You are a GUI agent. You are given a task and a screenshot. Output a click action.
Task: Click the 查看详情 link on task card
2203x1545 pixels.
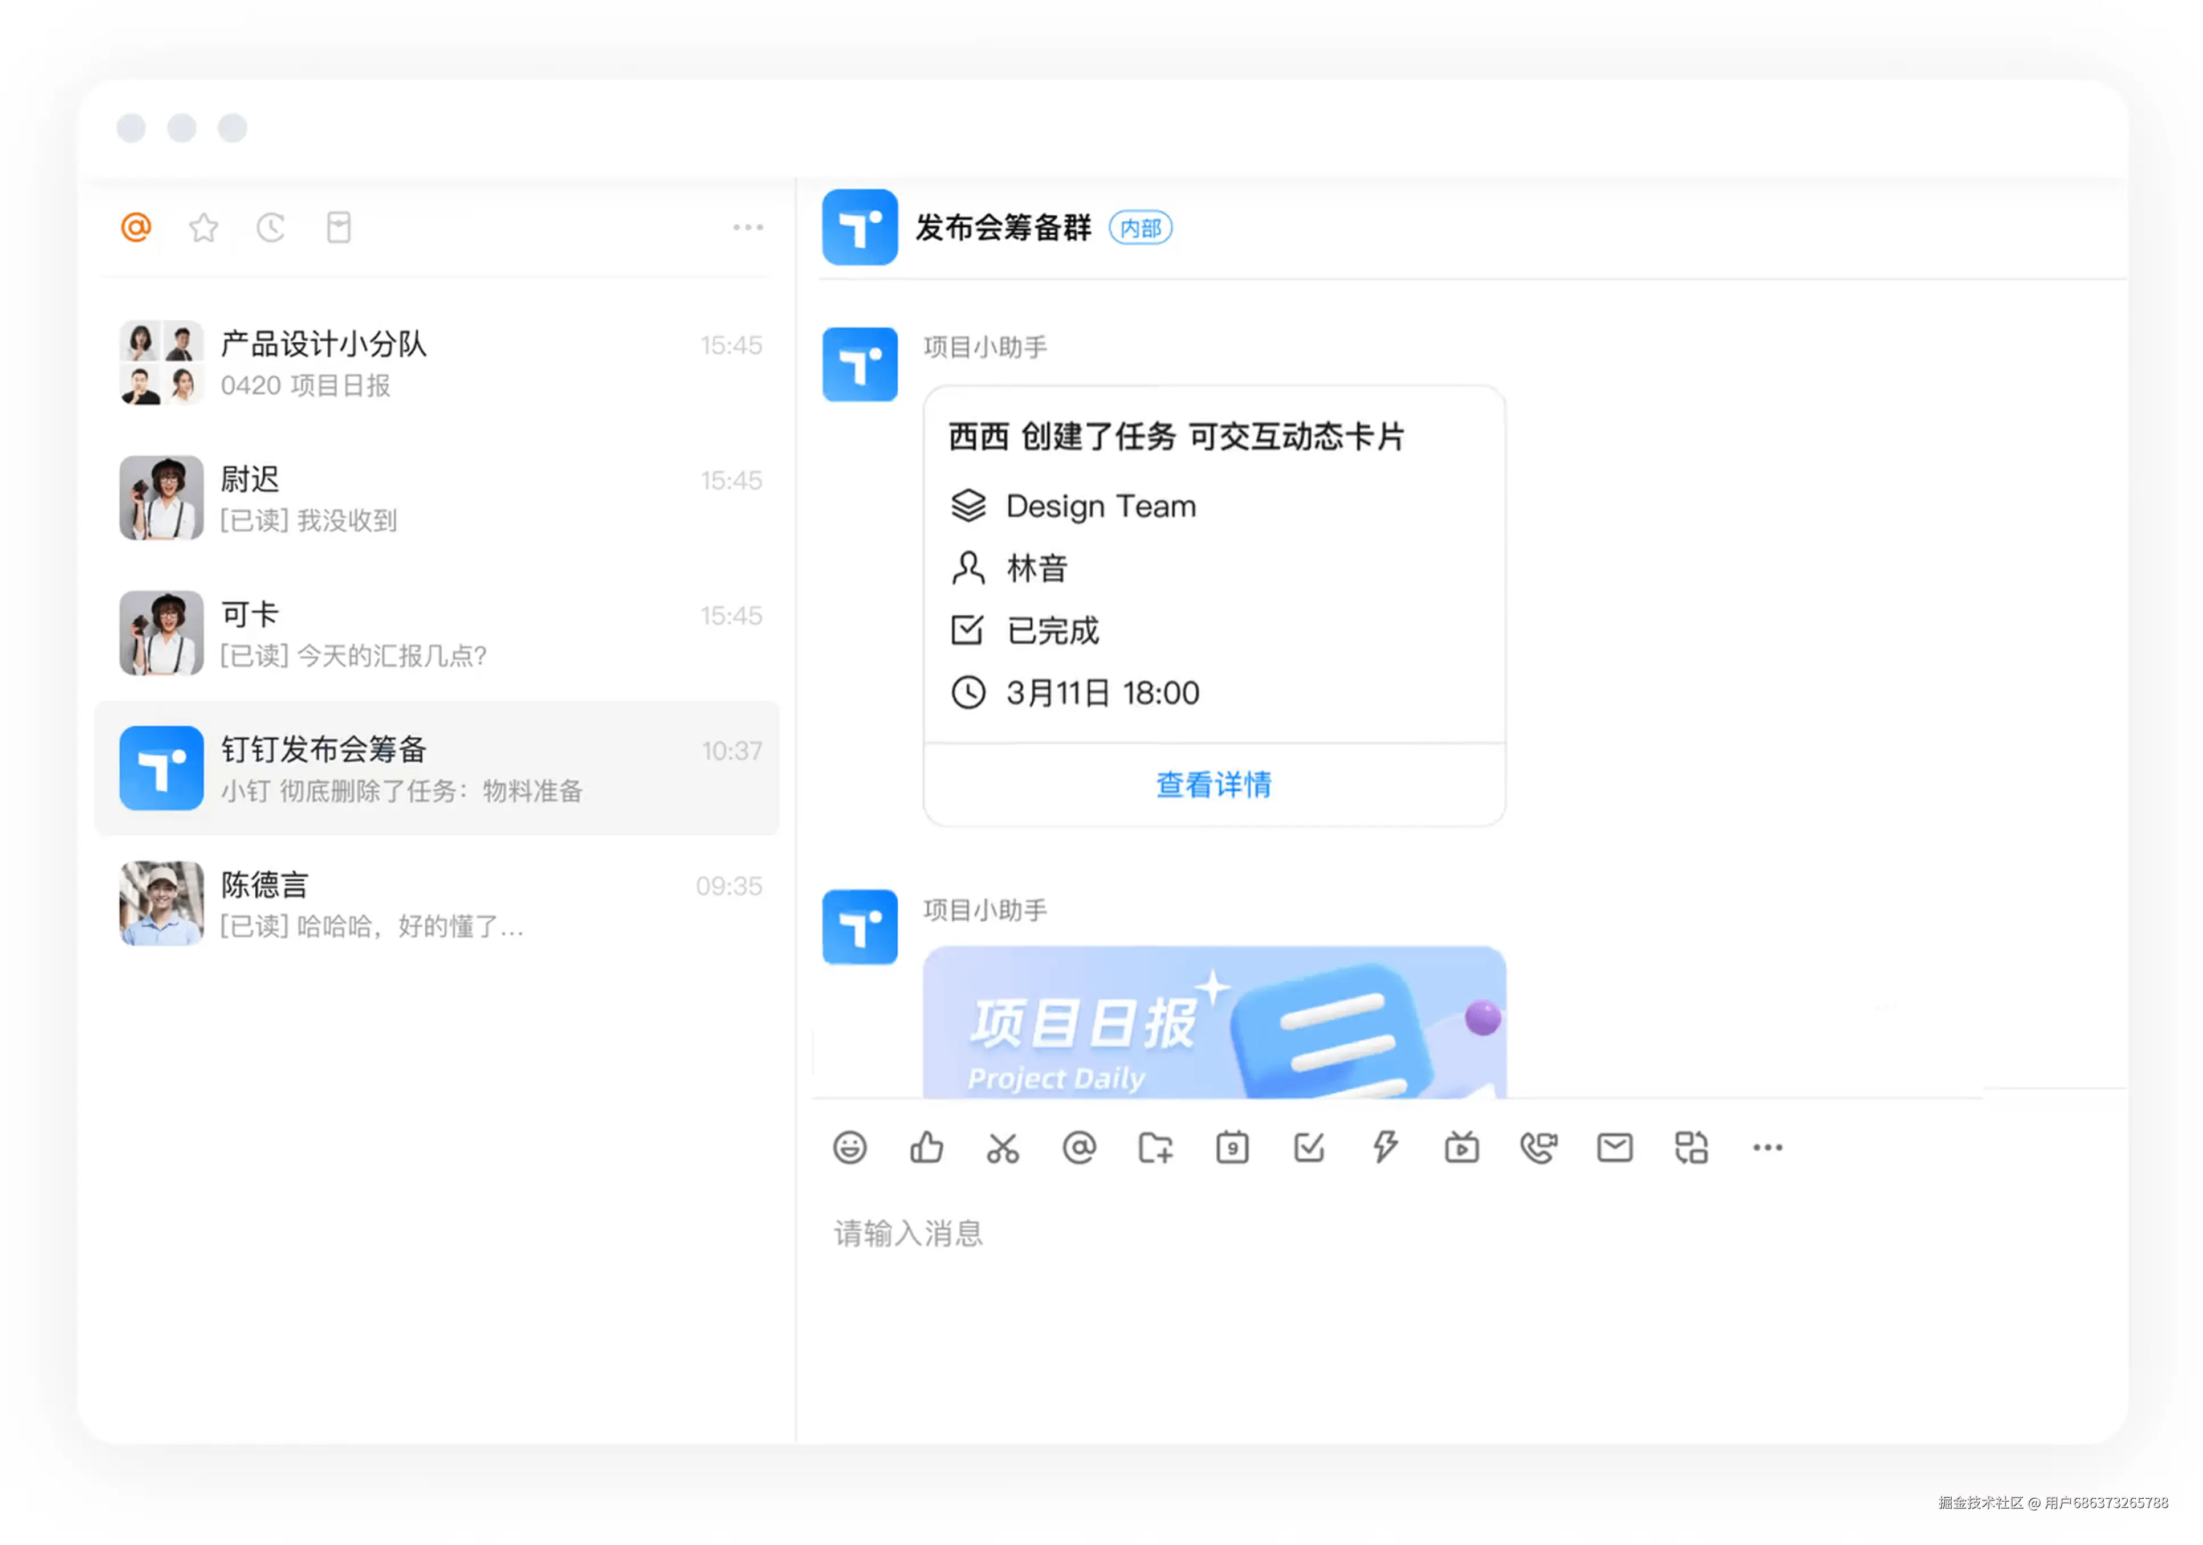1213,784
